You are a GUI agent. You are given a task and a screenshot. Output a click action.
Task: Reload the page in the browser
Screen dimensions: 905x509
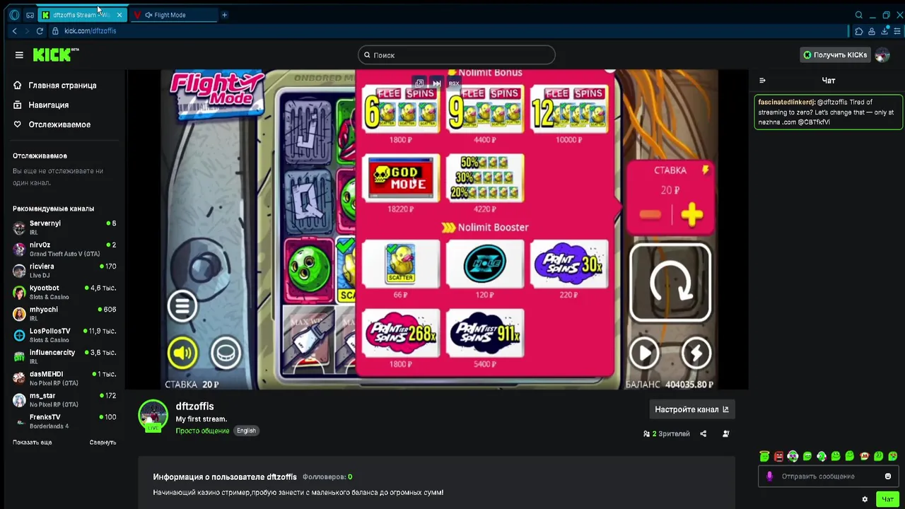(x=40, y=31)
